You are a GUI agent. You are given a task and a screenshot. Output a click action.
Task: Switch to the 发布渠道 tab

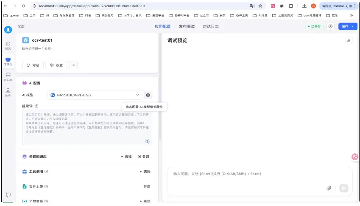coord(187,26)
